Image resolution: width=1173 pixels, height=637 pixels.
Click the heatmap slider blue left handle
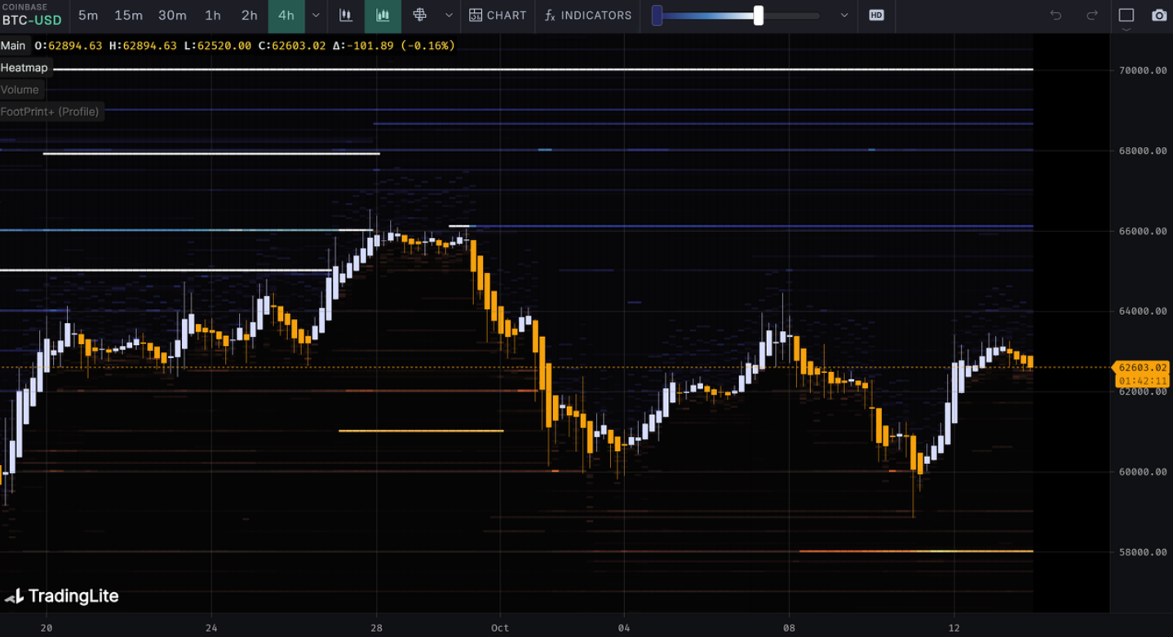click(x=657, y=15)
